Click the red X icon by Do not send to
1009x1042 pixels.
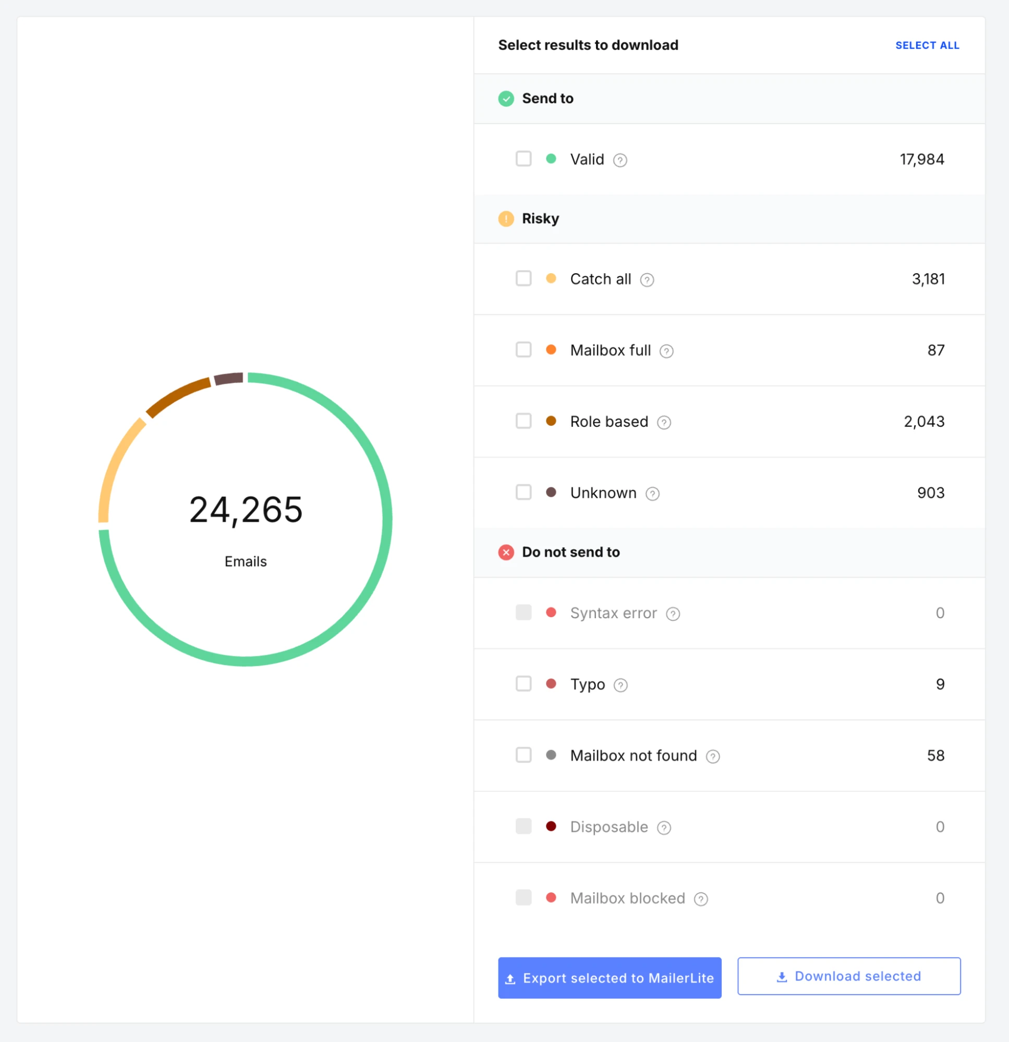[506, 553]
